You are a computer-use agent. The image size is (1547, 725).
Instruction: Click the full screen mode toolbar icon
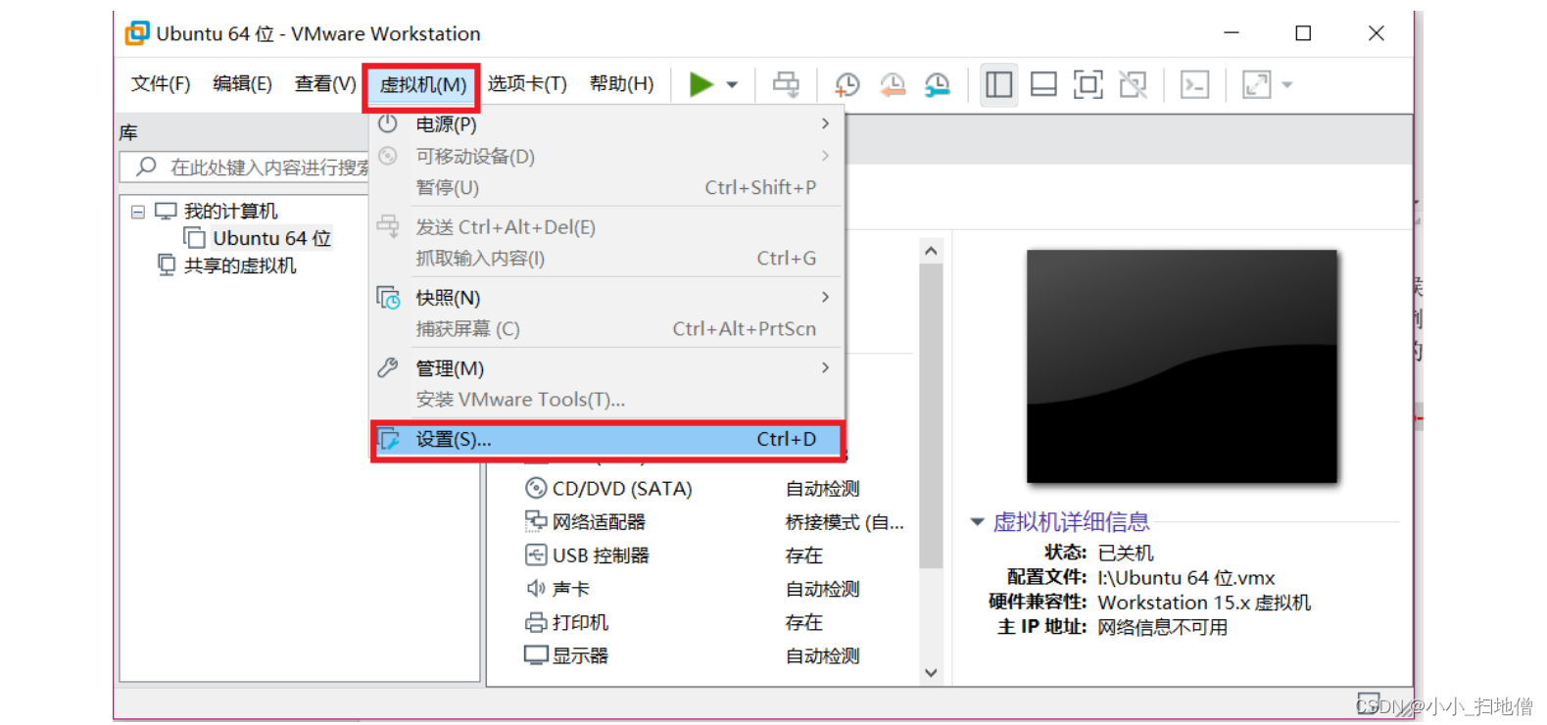pos(1088,84)
